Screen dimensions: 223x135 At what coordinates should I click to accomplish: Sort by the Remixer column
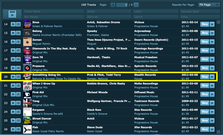coord(109,17)
